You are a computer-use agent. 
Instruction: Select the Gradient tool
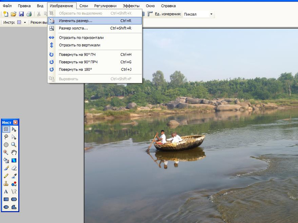pyautogui.click(x=14, y=160)
